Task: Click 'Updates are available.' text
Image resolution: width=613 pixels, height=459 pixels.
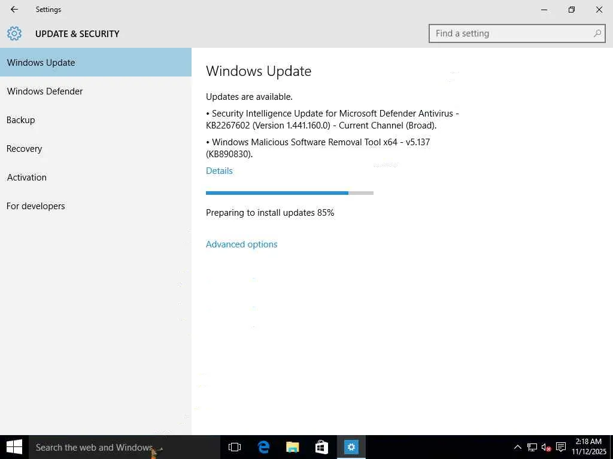Action: point(250,97)
